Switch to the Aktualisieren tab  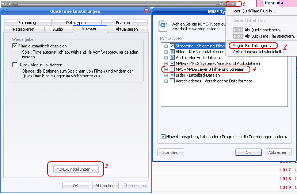tap(127, 29)
